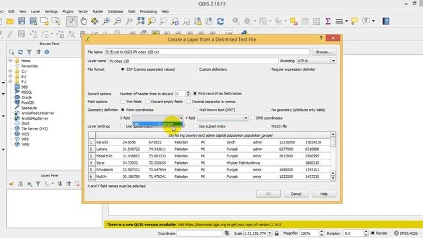Image resolution: width=423 pixels, height=238 pixels.
Task: Open the Encoding UTF-8 dropdown
Action: coord(316,61)
